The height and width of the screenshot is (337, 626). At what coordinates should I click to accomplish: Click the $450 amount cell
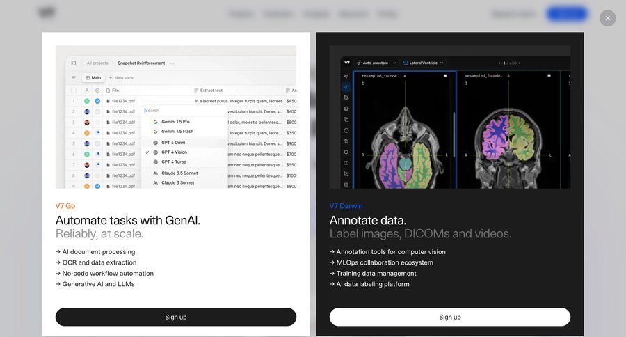291,101
